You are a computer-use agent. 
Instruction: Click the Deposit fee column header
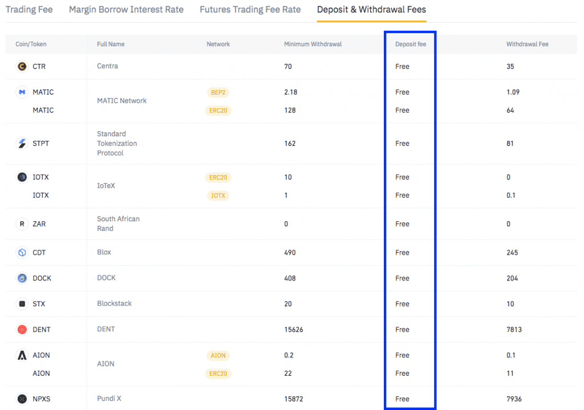(411, 44)
